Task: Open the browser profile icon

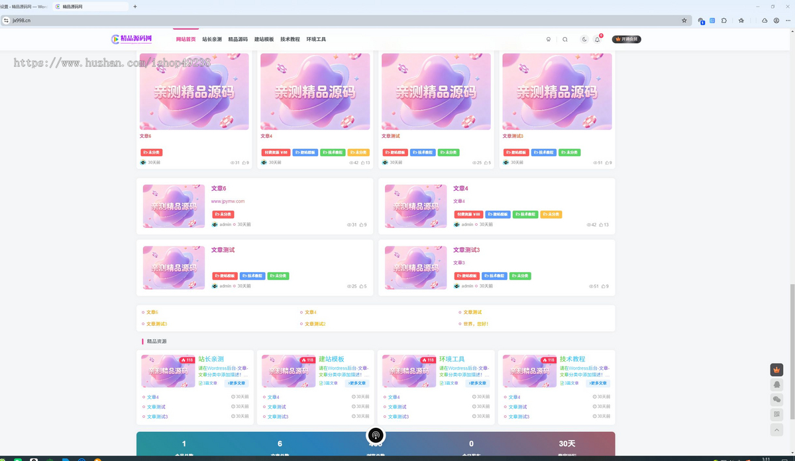Action: tap(776, 21)
